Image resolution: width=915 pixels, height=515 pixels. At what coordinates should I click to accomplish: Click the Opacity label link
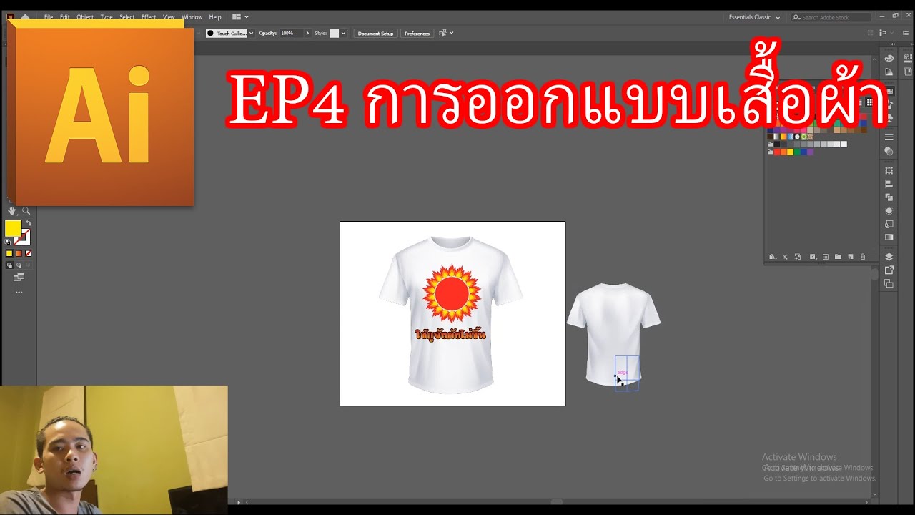point(267,34)
